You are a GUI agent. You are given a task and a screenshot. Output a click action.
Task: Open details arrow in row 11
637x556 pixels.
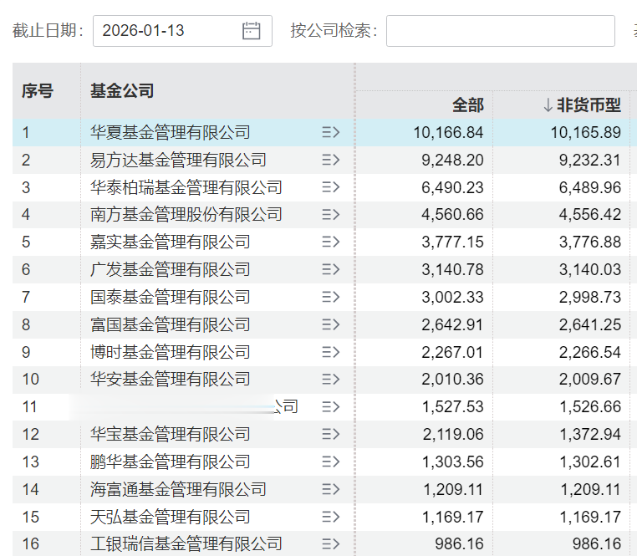[x=331, y=407]
